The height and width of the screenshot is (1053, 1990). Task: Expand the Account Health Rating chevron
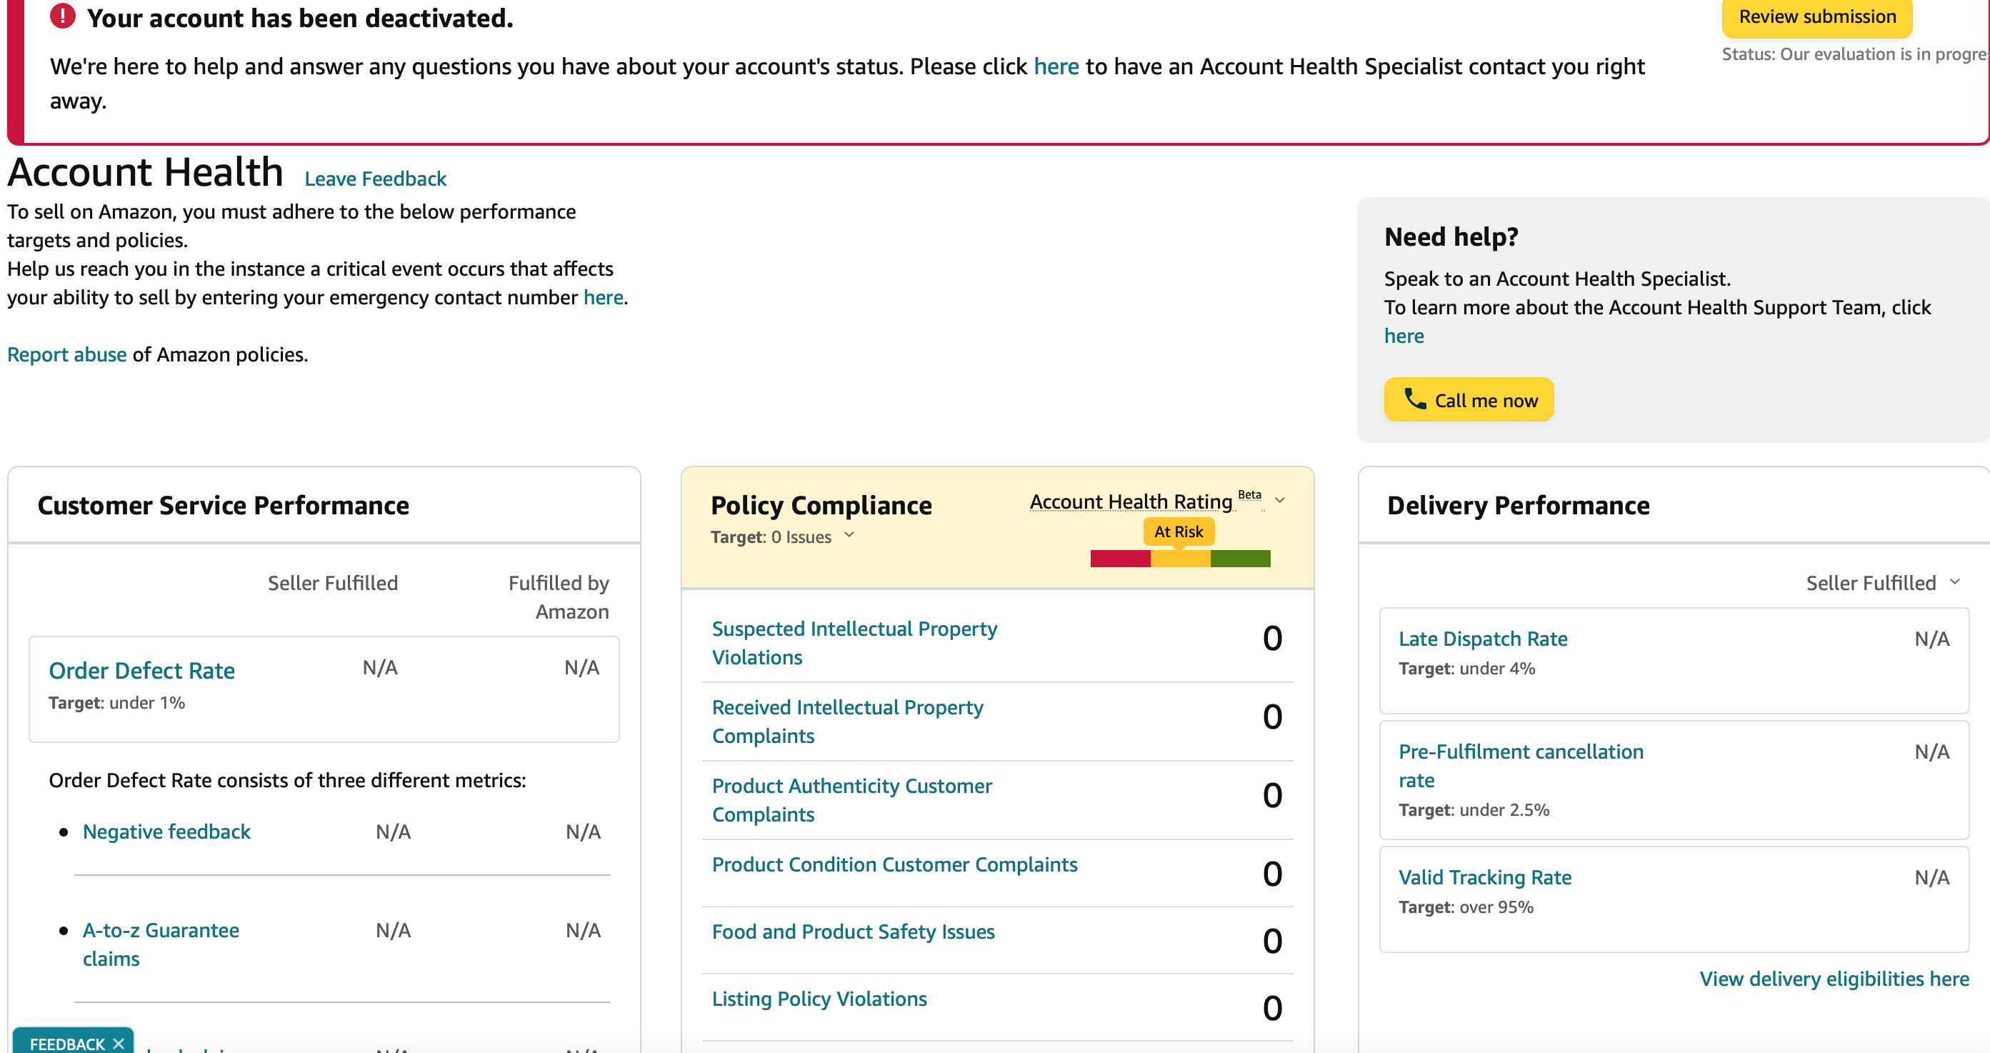click(1280, 500)
